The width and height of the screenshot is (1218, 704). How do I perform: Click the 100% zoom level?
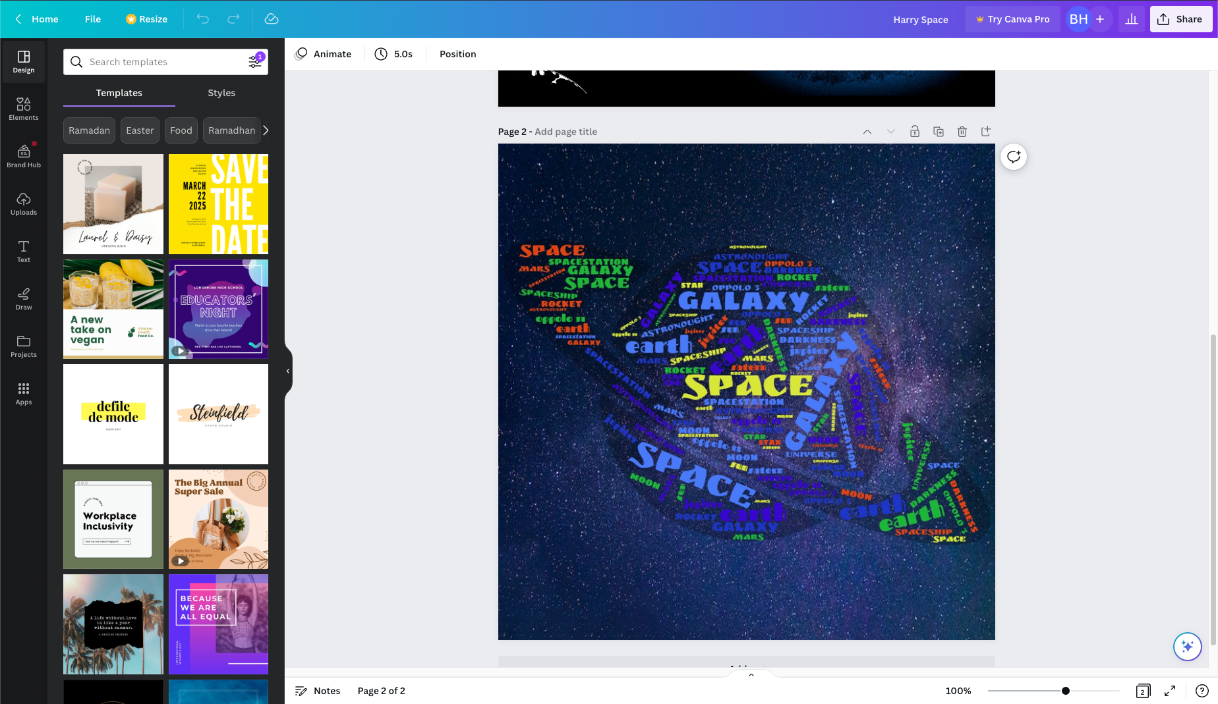click(x=958, y=691)
